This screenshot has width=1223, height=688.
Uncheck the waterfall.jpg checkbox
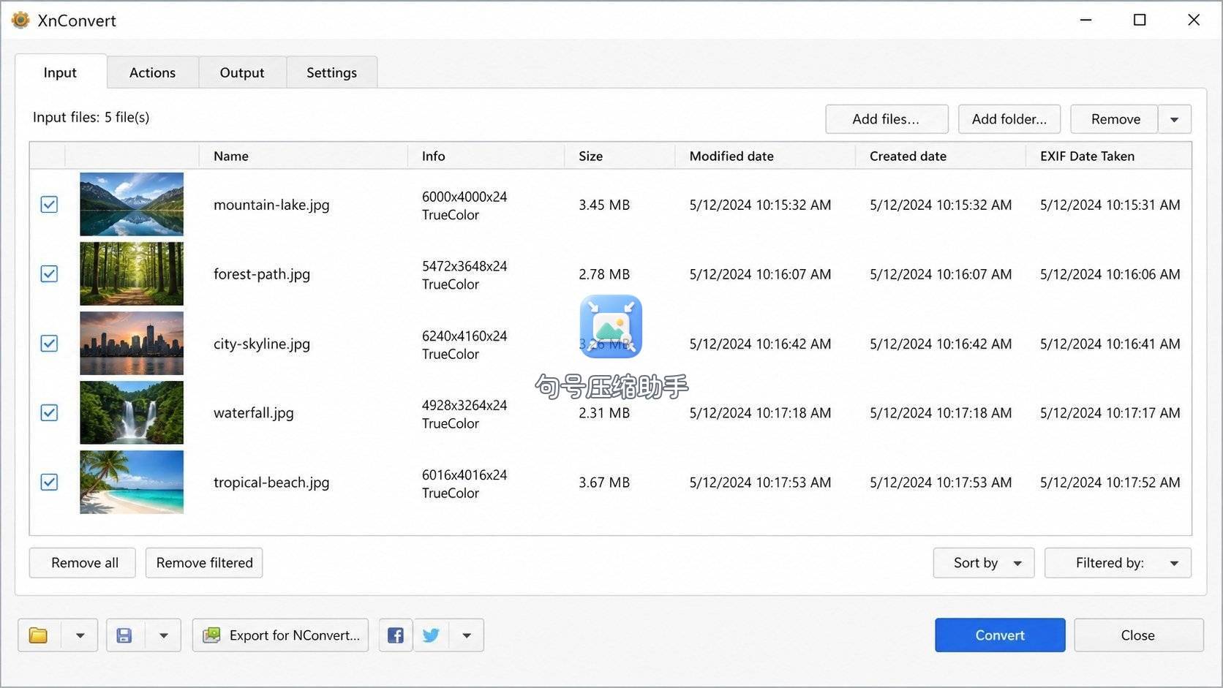click(x=49, y=413)
